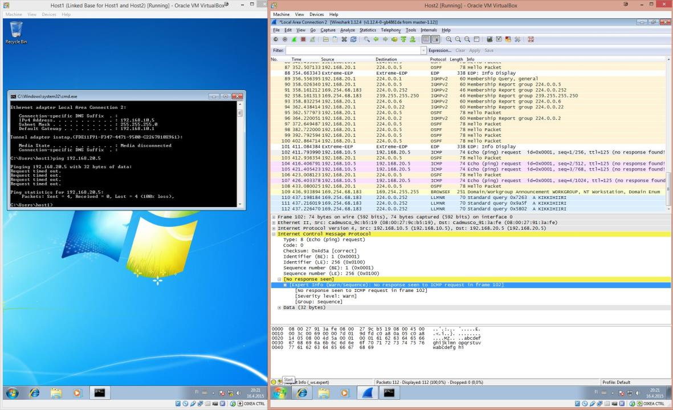Open the display filters icon in the toolbar

click(x=499, y=39)
